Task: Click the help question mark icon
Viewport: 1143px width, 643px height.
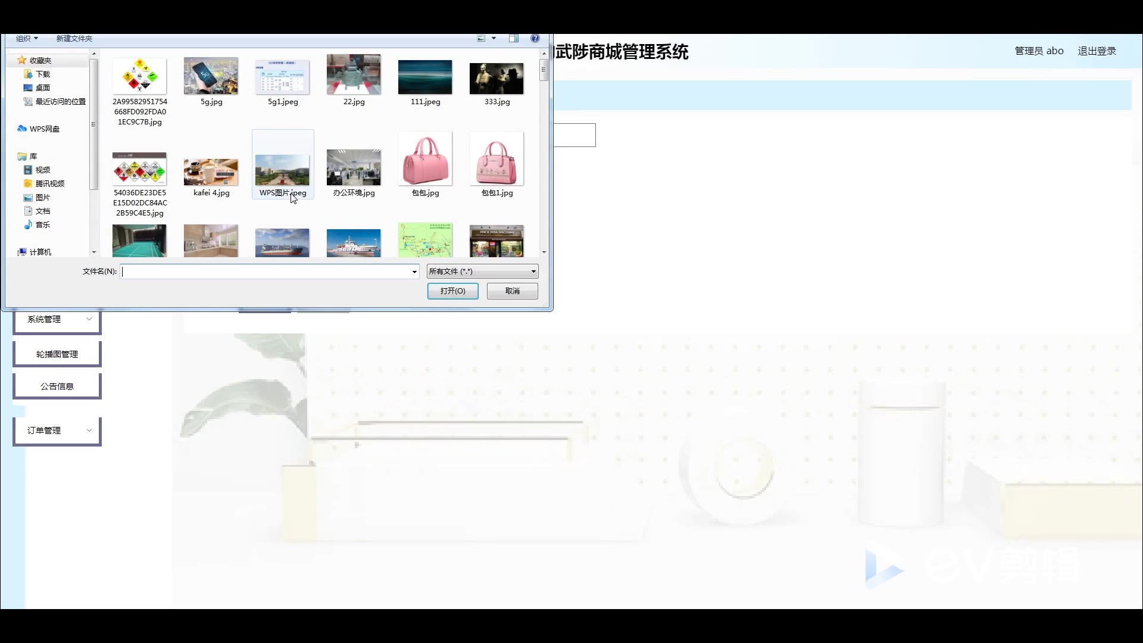Action: pos(535,39)
